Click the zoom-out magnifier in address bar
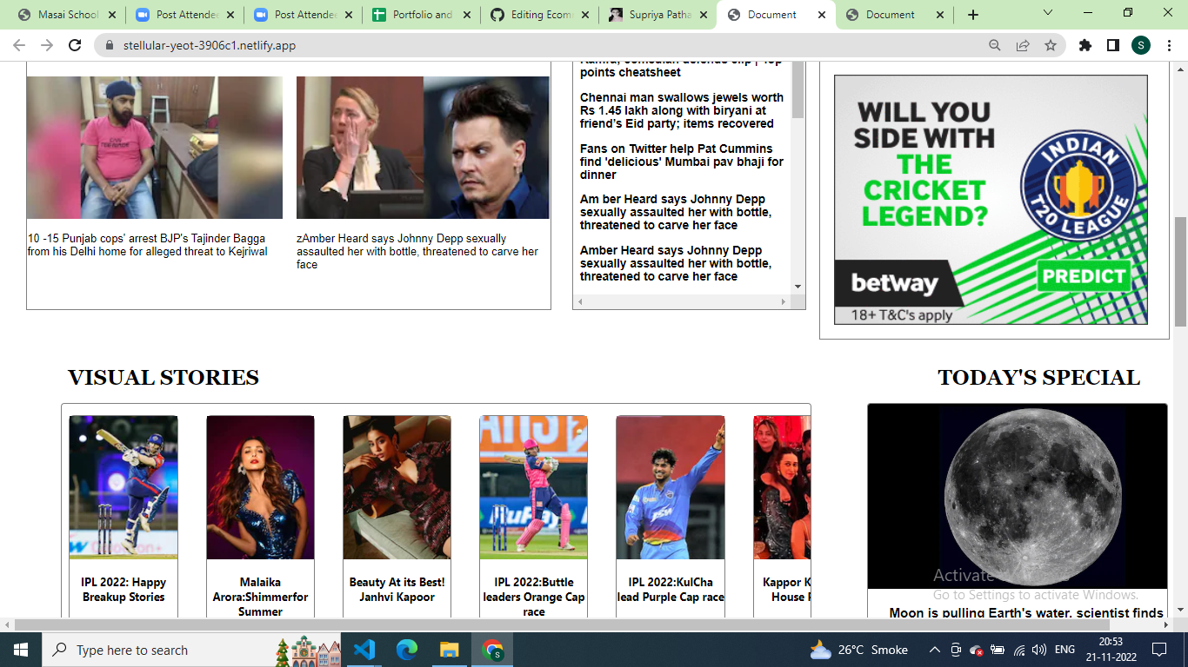 pos(994,46)
